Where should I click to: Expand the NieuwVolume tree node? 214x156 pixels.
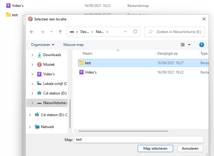pyautogui.click(x=32, y=103)
